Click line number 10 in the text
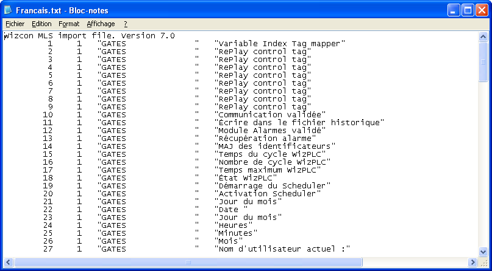 point(48,115)
